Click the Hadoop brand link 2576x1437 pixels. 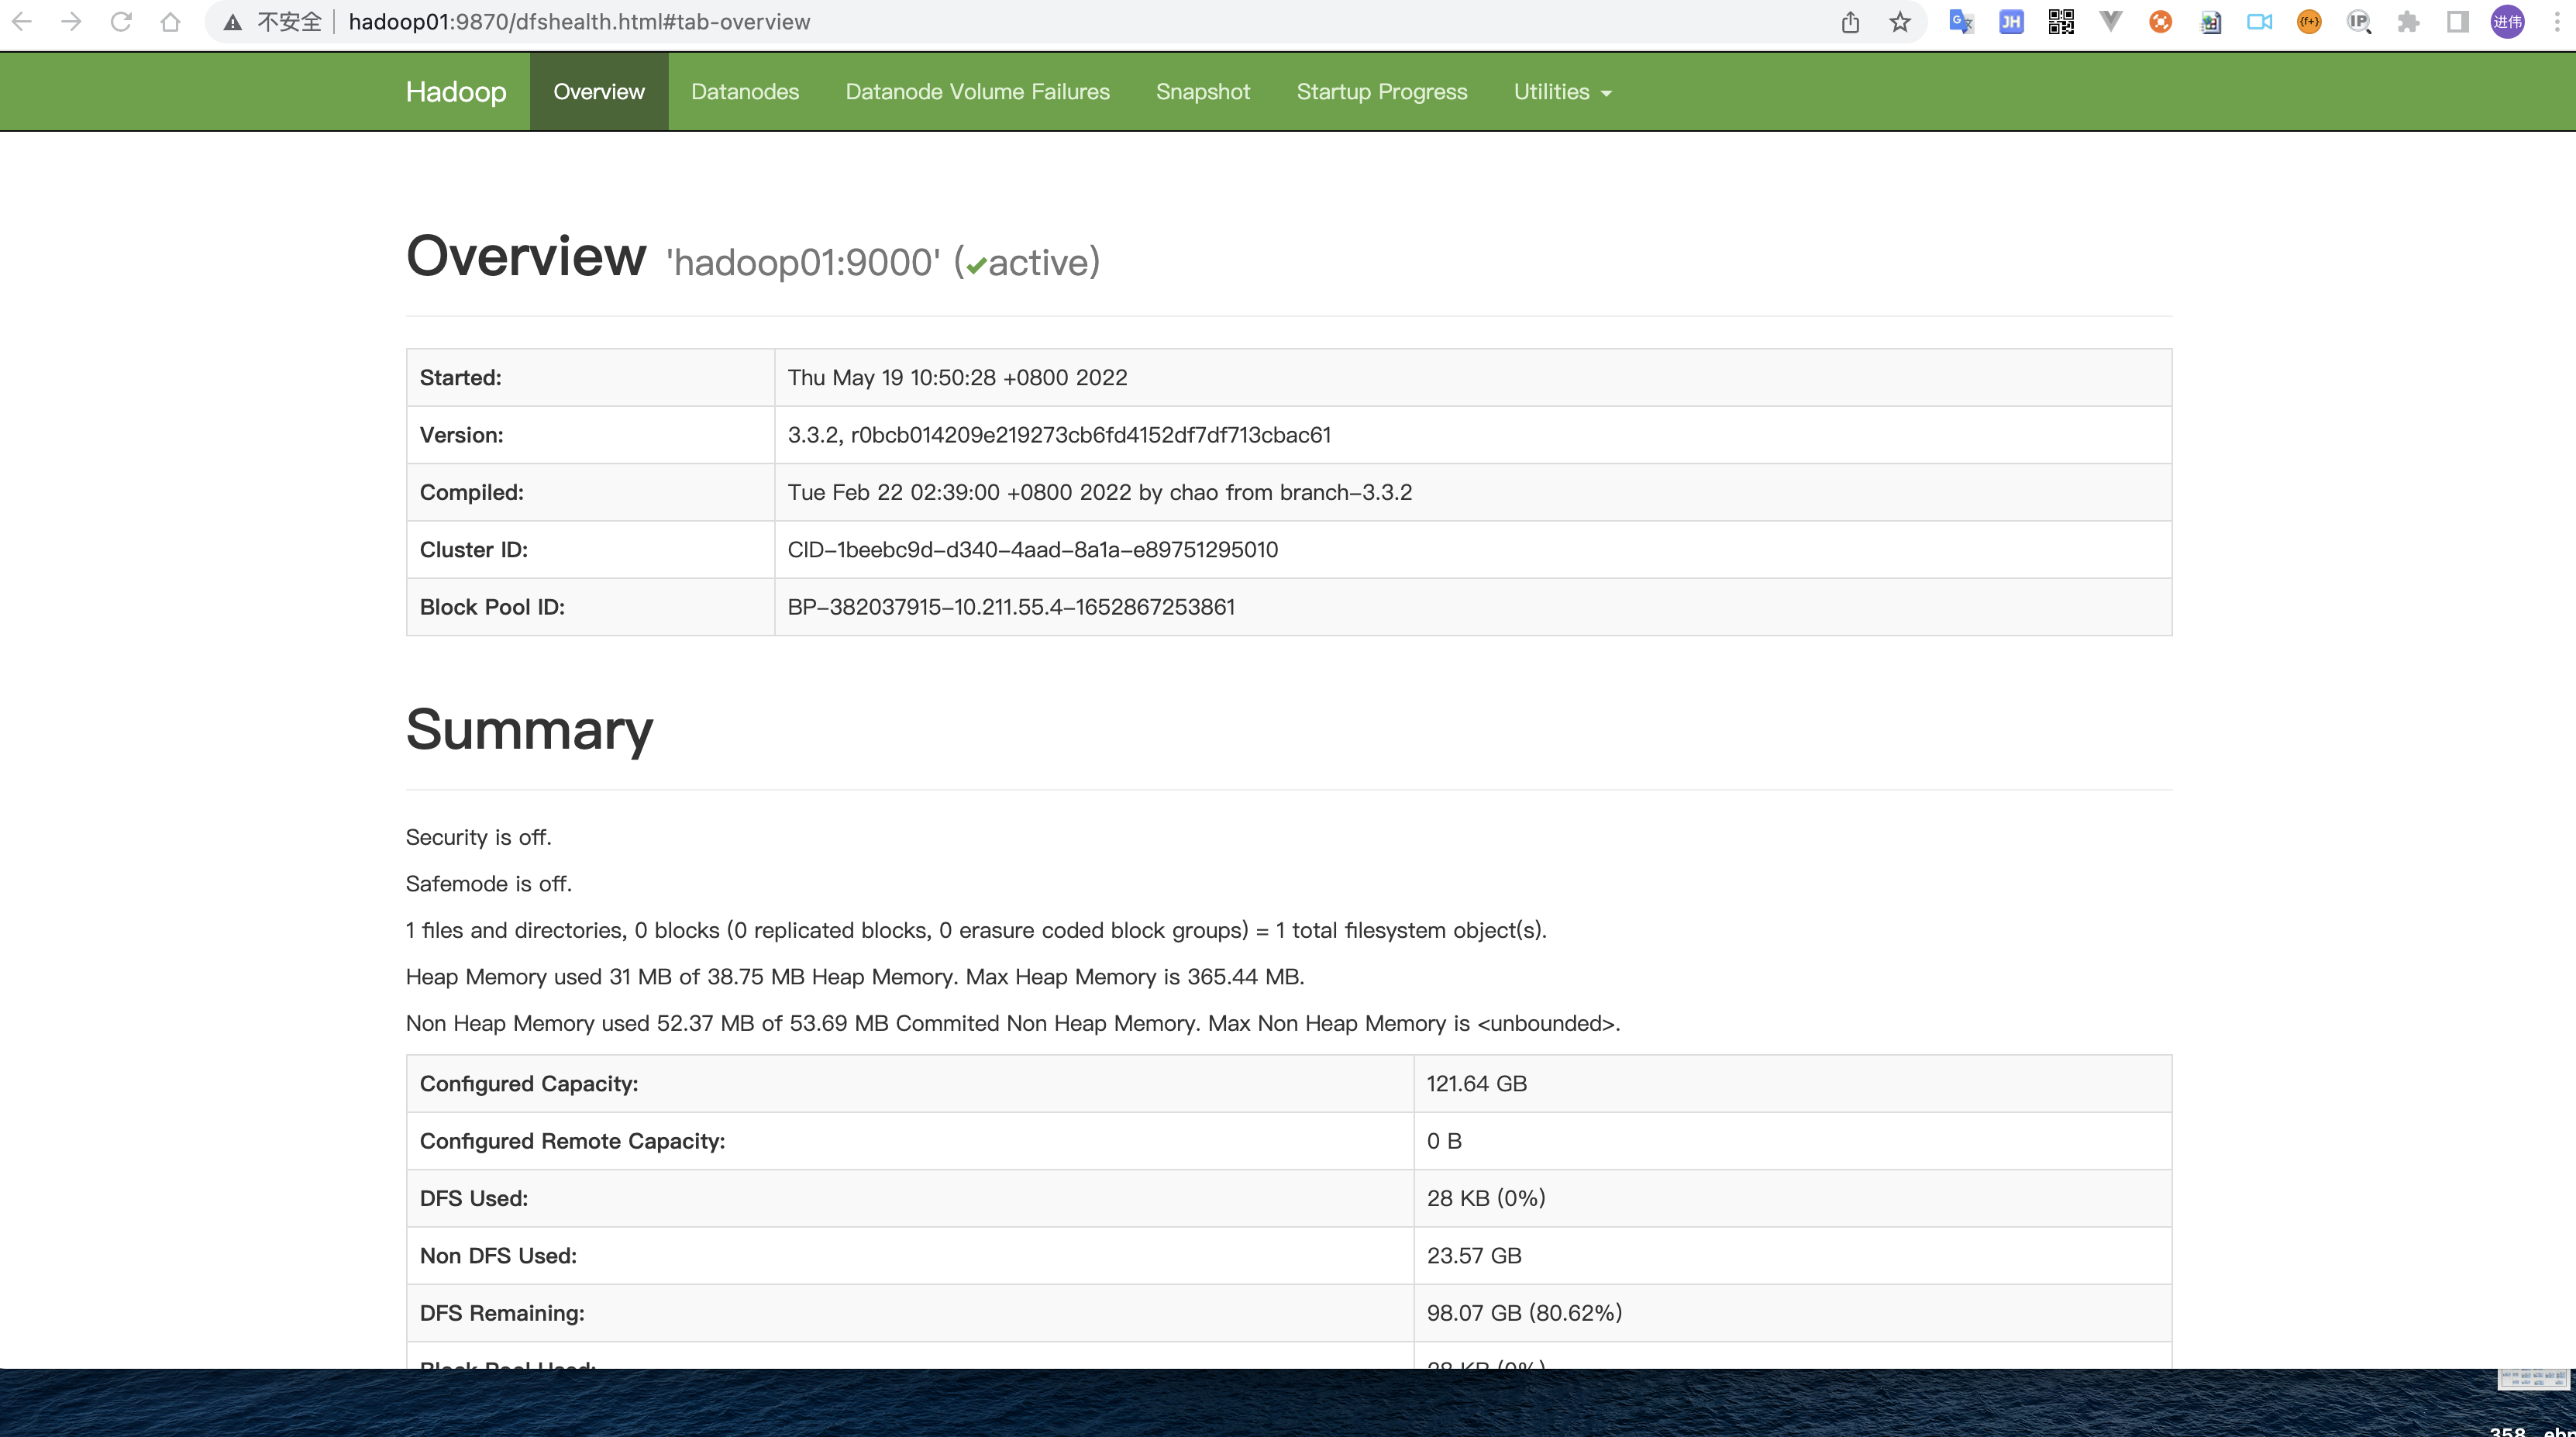[x=456, y=92]
